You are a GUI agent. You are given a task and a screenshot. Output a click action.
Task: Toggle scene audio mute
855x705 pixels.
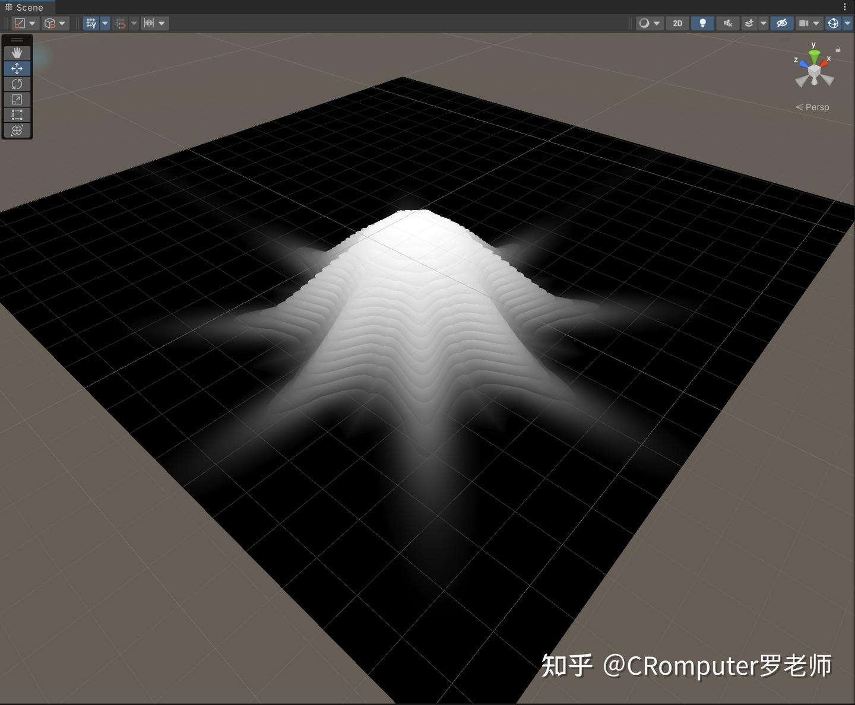coord(728,23)
